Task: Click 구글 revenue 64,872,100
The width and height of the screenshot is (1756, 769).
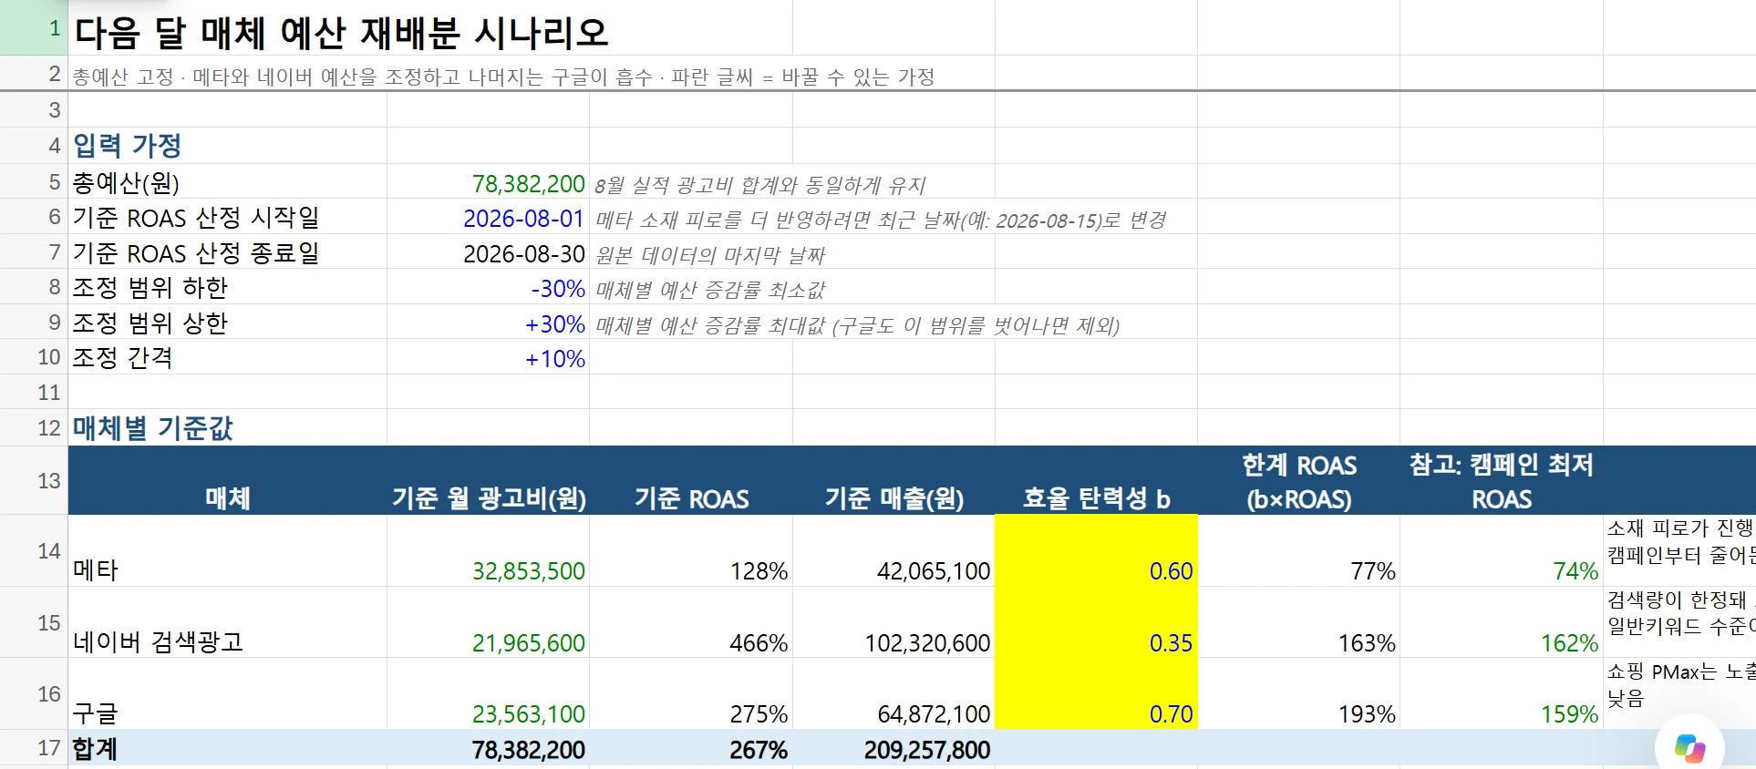Action: (934, 714)
